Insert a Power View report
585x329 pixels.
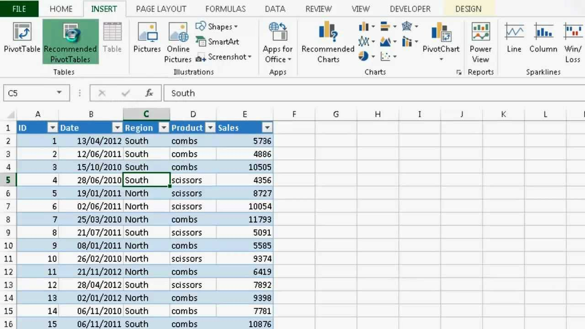(x=480, y=42)
